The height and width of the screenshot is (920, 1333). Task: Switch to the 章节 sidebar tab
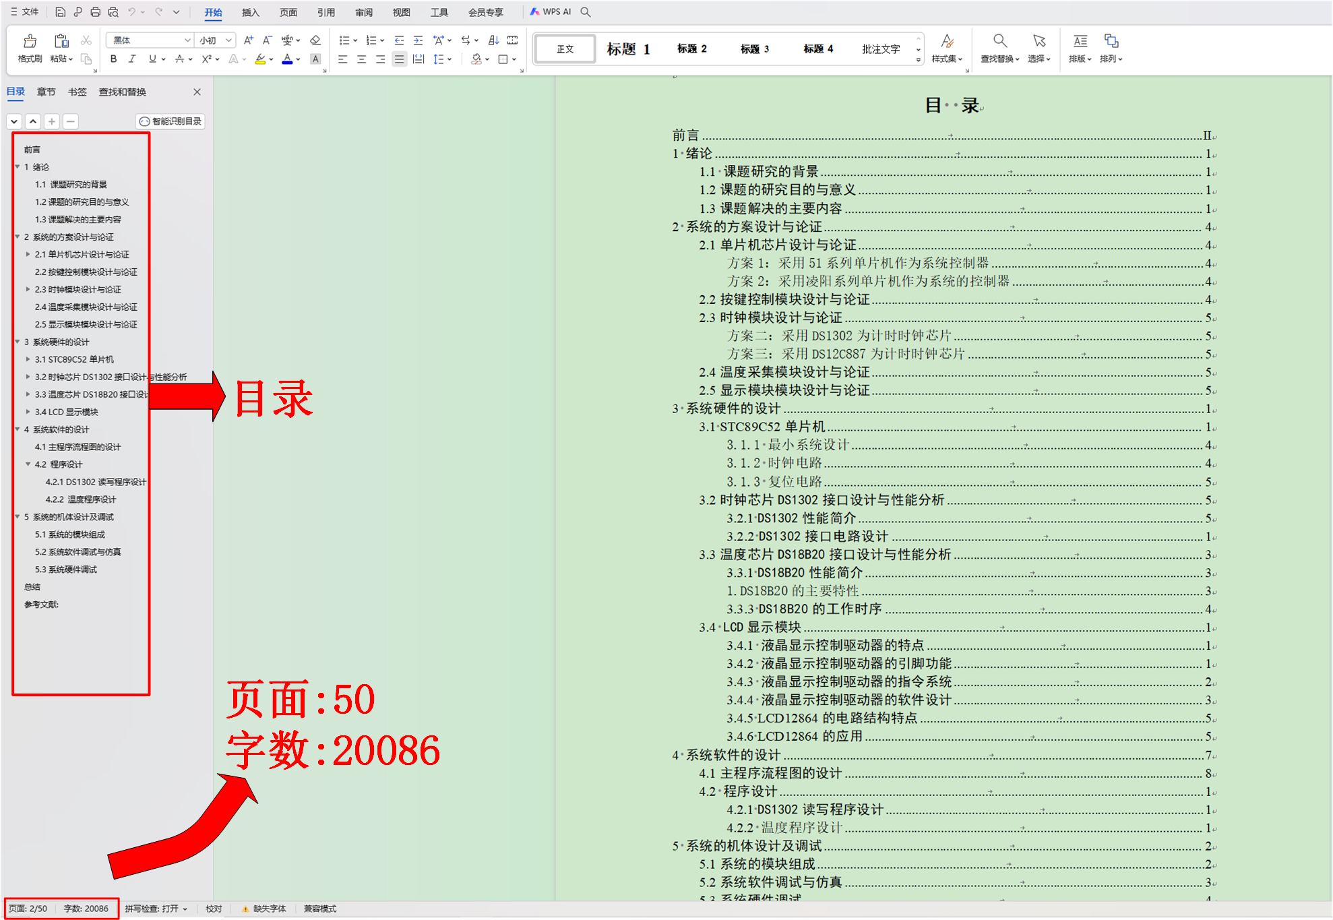(46, 92)
